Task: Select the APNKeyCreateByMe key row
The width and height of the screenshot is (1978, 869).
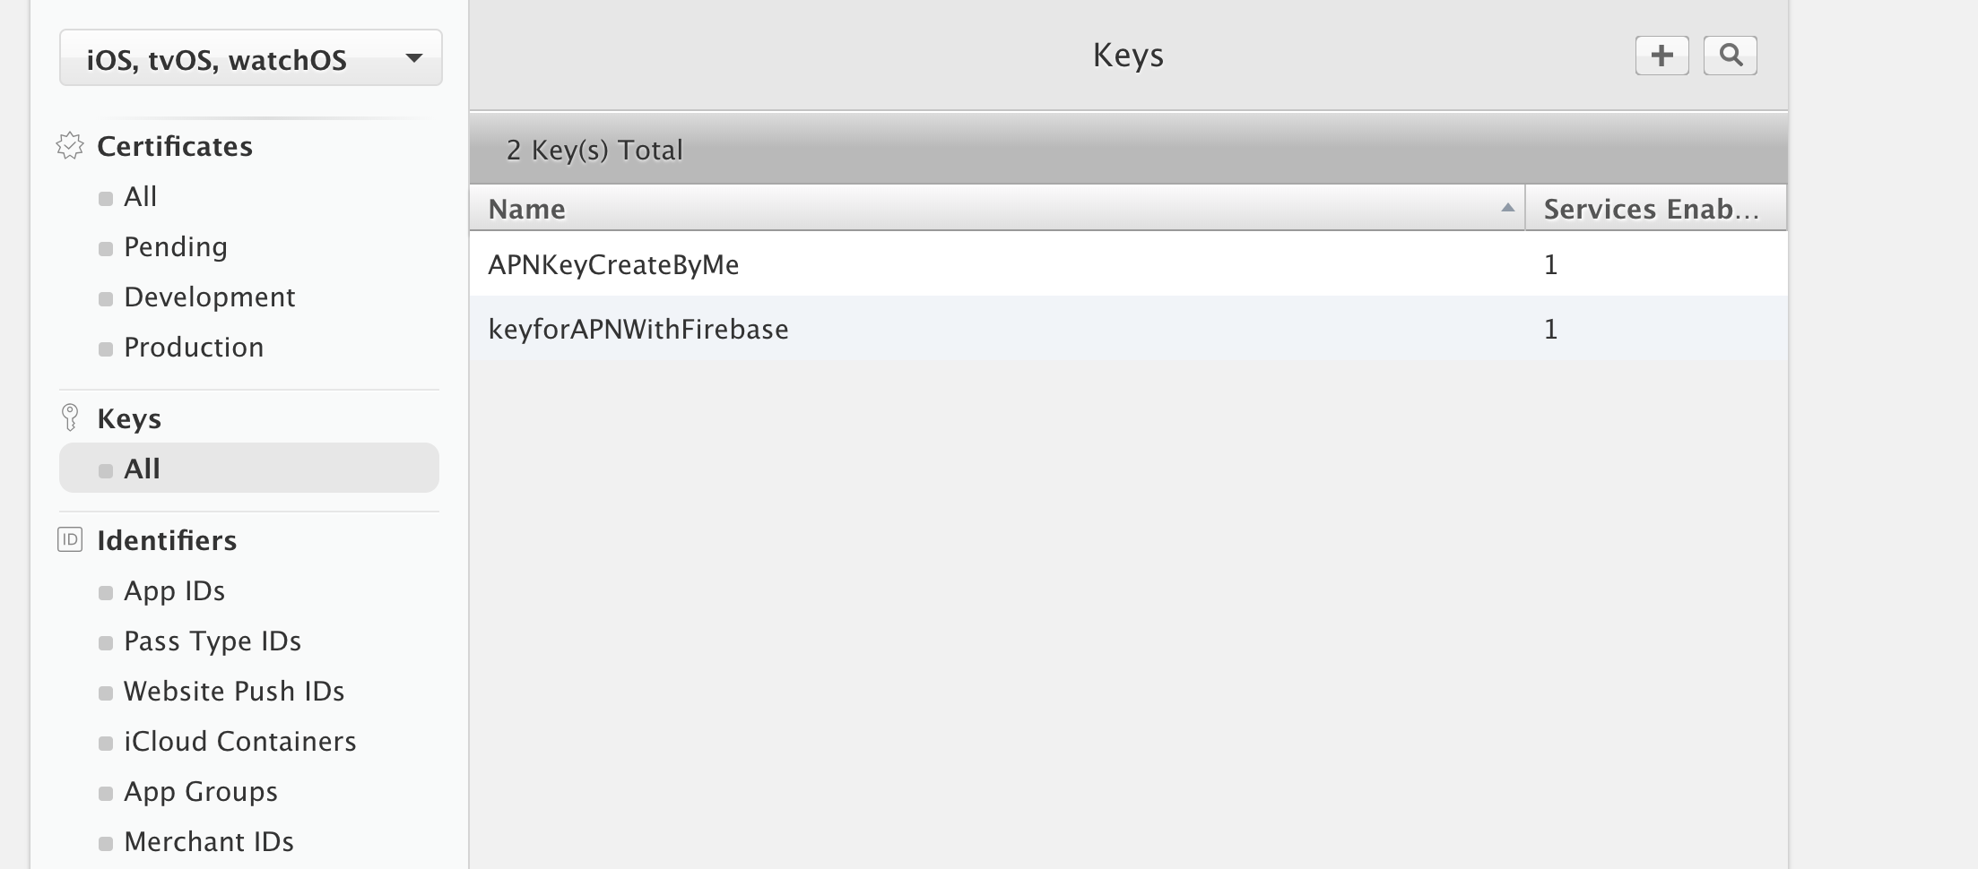Action: click(x=614, y=264)
